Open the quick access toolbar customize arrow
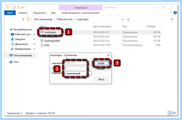Image resolution: width=182 pixels, height=120 pixels. pos(22,8)
